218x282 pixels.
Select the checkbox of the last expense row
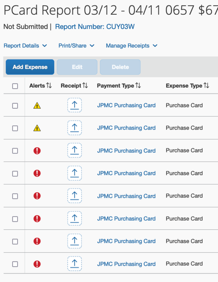coord(15,264)
